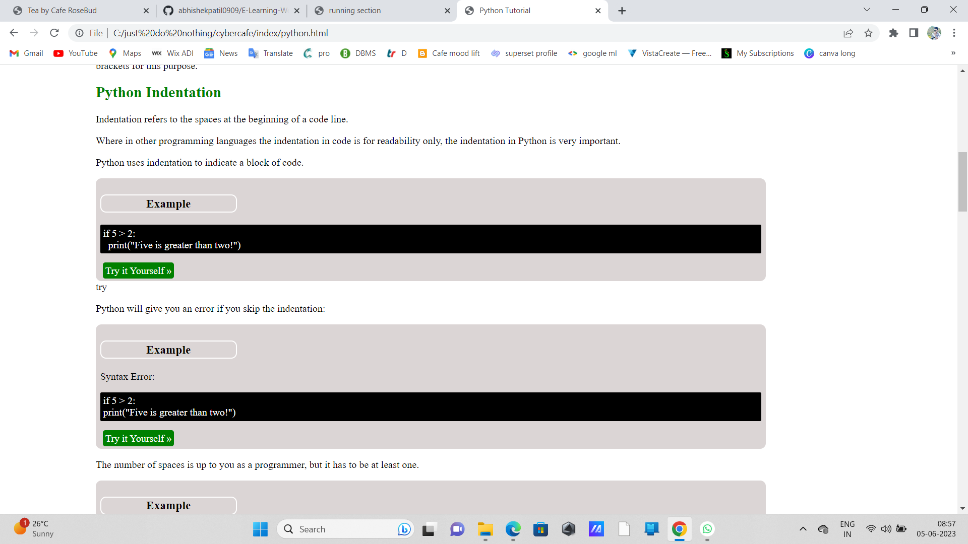This screenshot has height=544, width=968.
Task: Open the Chrome three-dot menu
Action: (954, 33)
